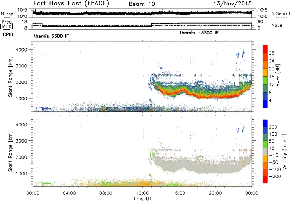Click the 'N.Sky' legend label
This screenshot has width=291, height=201.
tap(7, 13)
